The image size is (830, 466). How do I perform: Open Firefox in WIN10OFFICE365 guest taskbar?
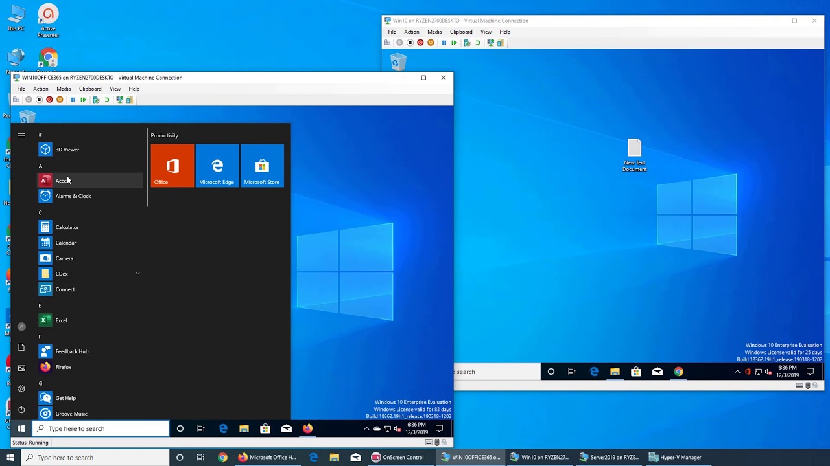tap(307, 428)
